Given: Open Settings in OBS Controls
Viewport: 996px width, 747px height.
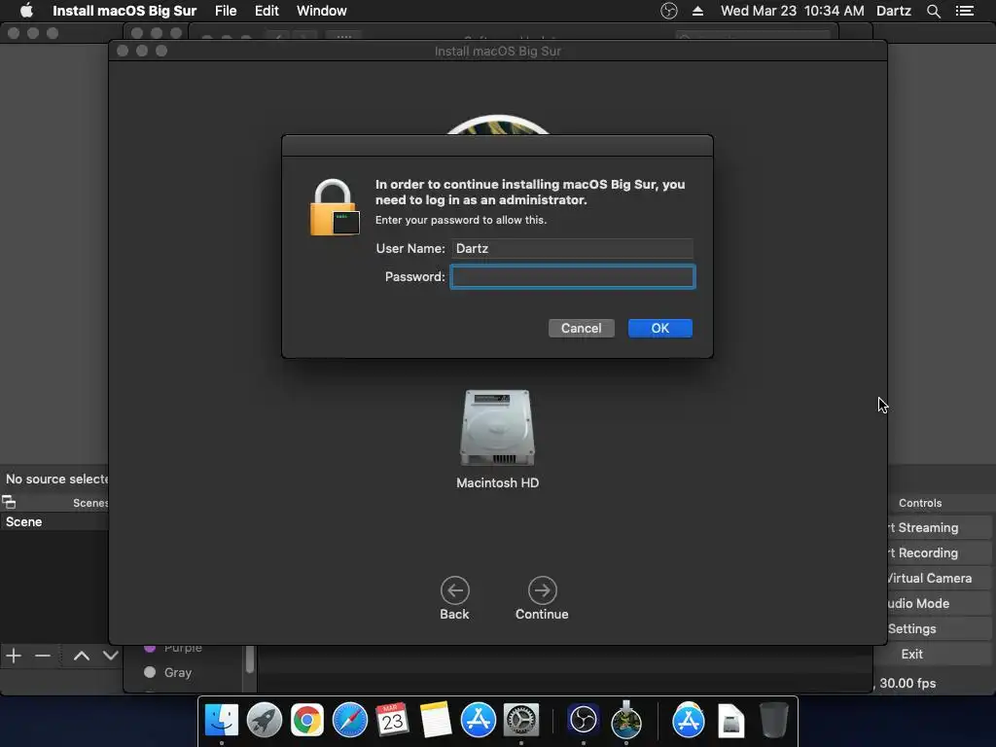Looking at the screenshot, I should coord(939,629).
